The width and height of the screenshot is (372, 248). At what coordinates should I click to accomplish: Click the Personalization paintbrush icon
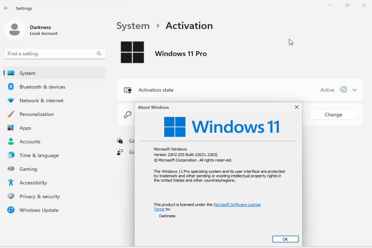tap(11, 114)
